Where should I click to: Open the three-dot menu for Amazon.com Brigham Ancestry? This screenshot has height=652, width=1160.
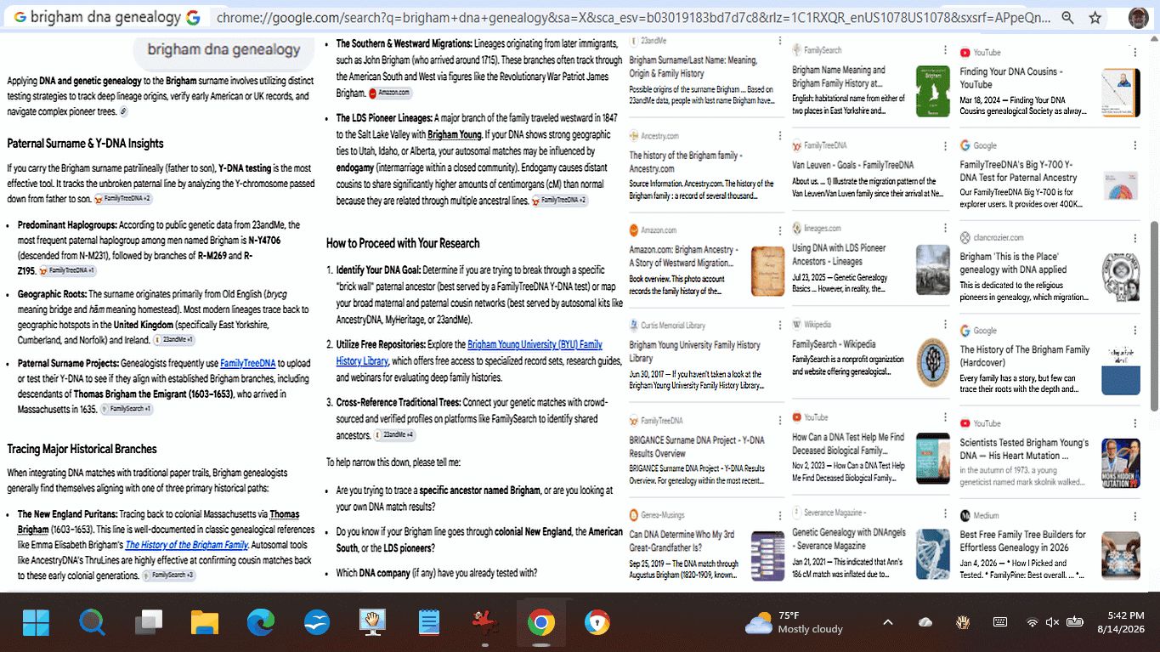779,231
